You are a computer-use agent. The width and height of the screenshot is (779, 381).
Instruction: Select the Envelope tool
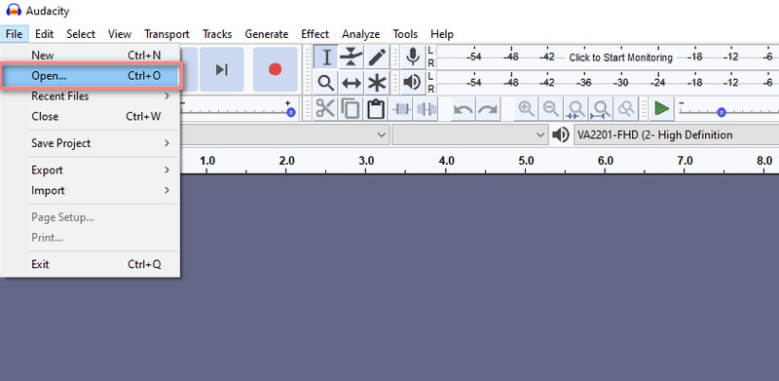click(x=352, y=57)
